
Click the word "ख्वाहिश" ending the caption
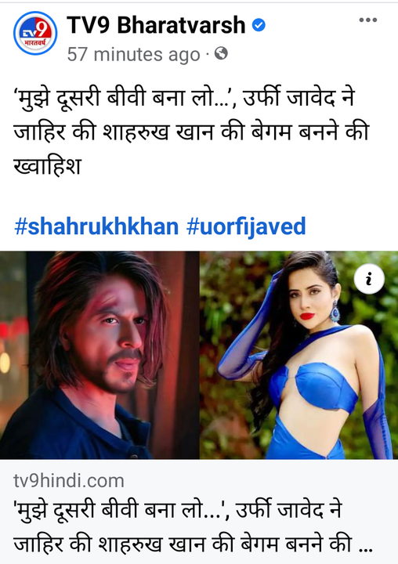[x=47, y=167]
